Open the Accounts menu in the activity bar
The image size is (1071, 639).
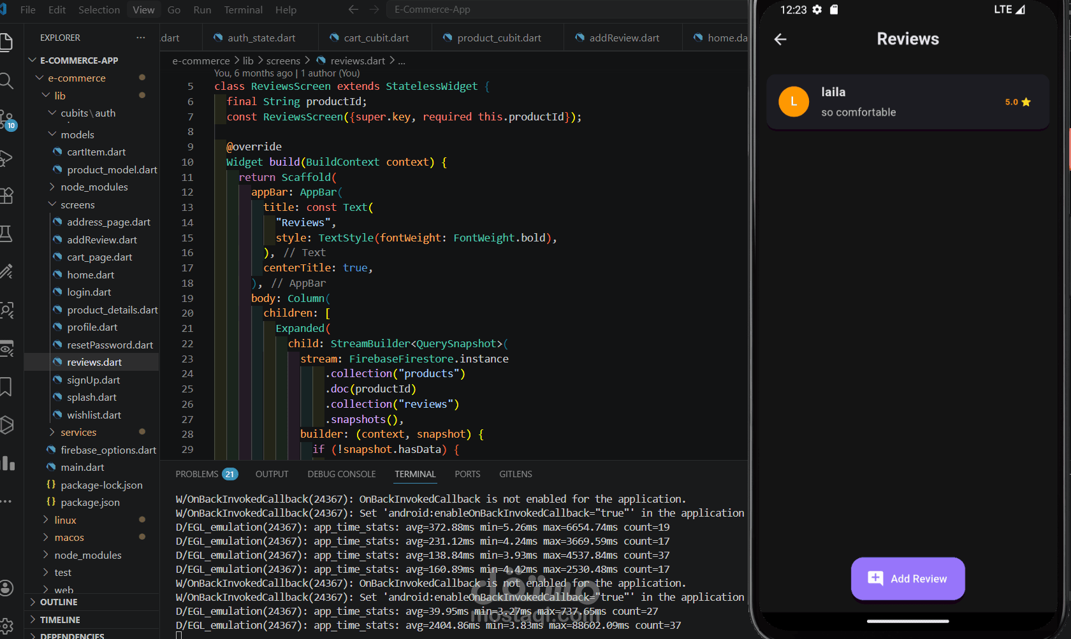[x=5, y=587]
